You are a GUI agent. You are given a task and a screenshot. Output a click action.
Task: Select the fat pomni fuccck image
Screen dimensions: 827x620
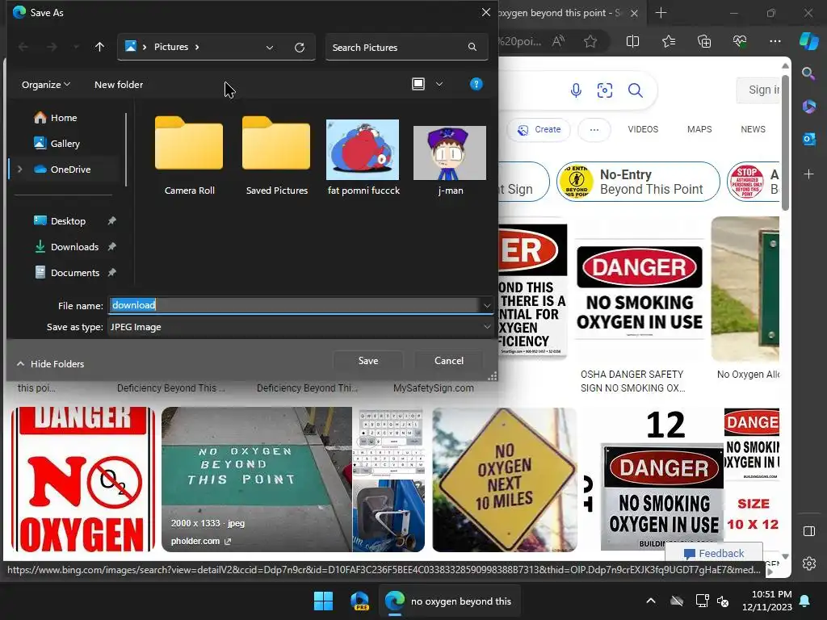[363, 157]
